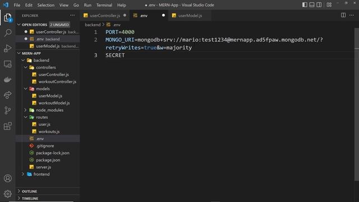The width and height of the screenshot is (359, 202).
Task: Click the VS Code logo icon
Action: (6, 5)
